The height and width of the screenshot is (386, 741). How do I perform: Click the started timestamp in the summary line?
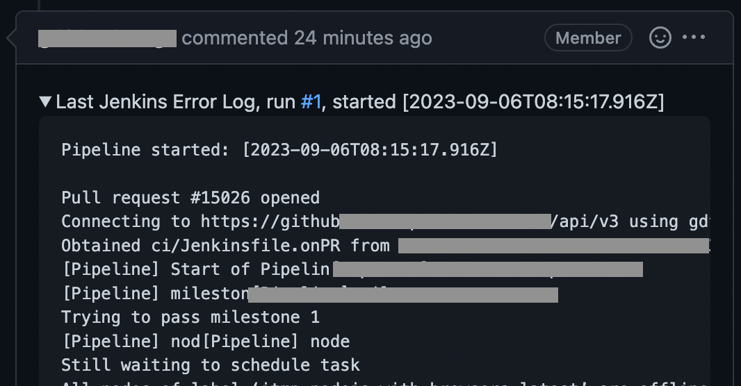pos(533,102)
